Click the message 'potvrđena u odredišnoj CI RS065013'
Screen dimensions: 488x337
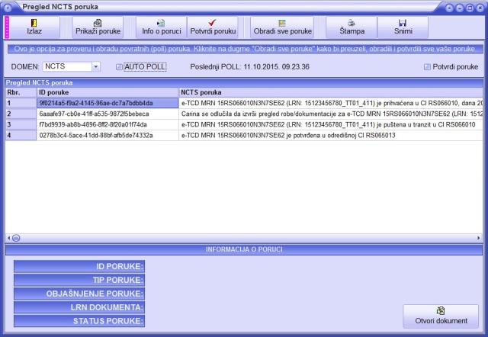331,136
